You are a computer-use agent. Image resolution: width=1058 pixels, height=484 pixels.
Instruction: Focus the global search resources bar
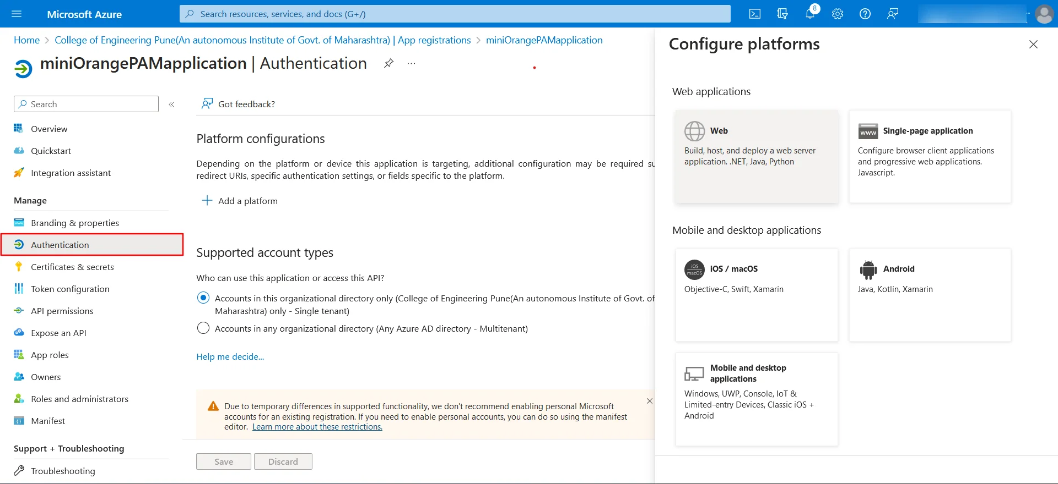coord(455,14)
